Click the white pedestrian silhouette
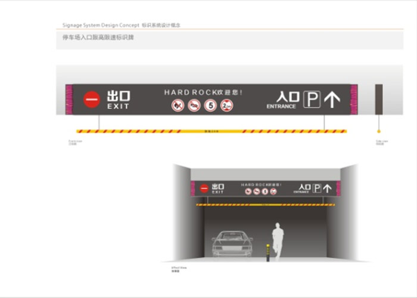 click(278, 241)
